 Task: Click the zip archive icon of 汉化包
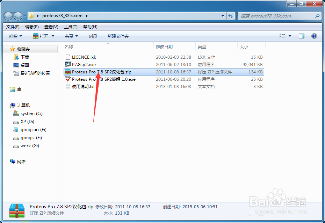68,72
